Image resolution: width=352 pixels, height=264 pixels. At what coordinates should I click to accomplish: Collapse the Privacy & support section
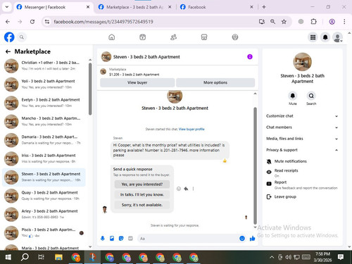pyautogui.click(x=302, y=150)
